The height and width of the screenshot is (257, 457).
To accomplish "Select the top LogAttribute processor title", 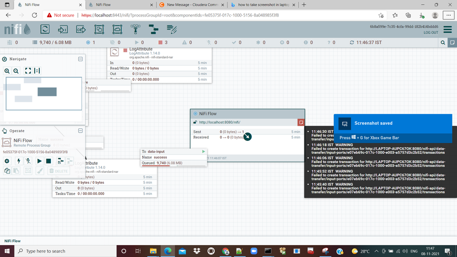I will pyautogui.click(x=141, y=49).
